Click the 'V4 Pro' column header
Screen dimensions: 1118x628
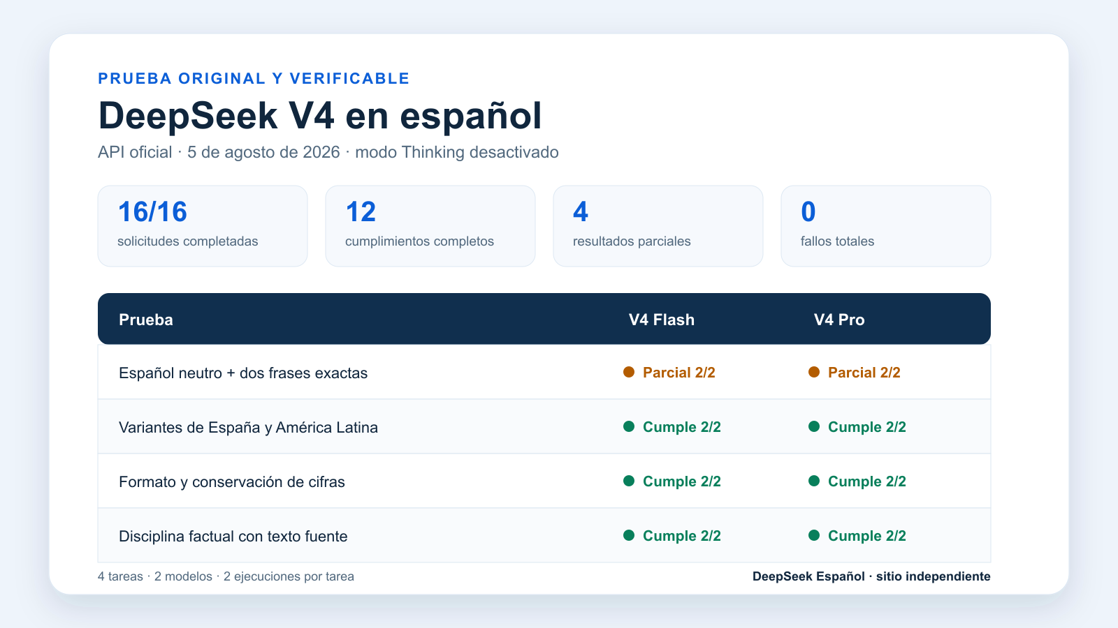tap(839, 320)
